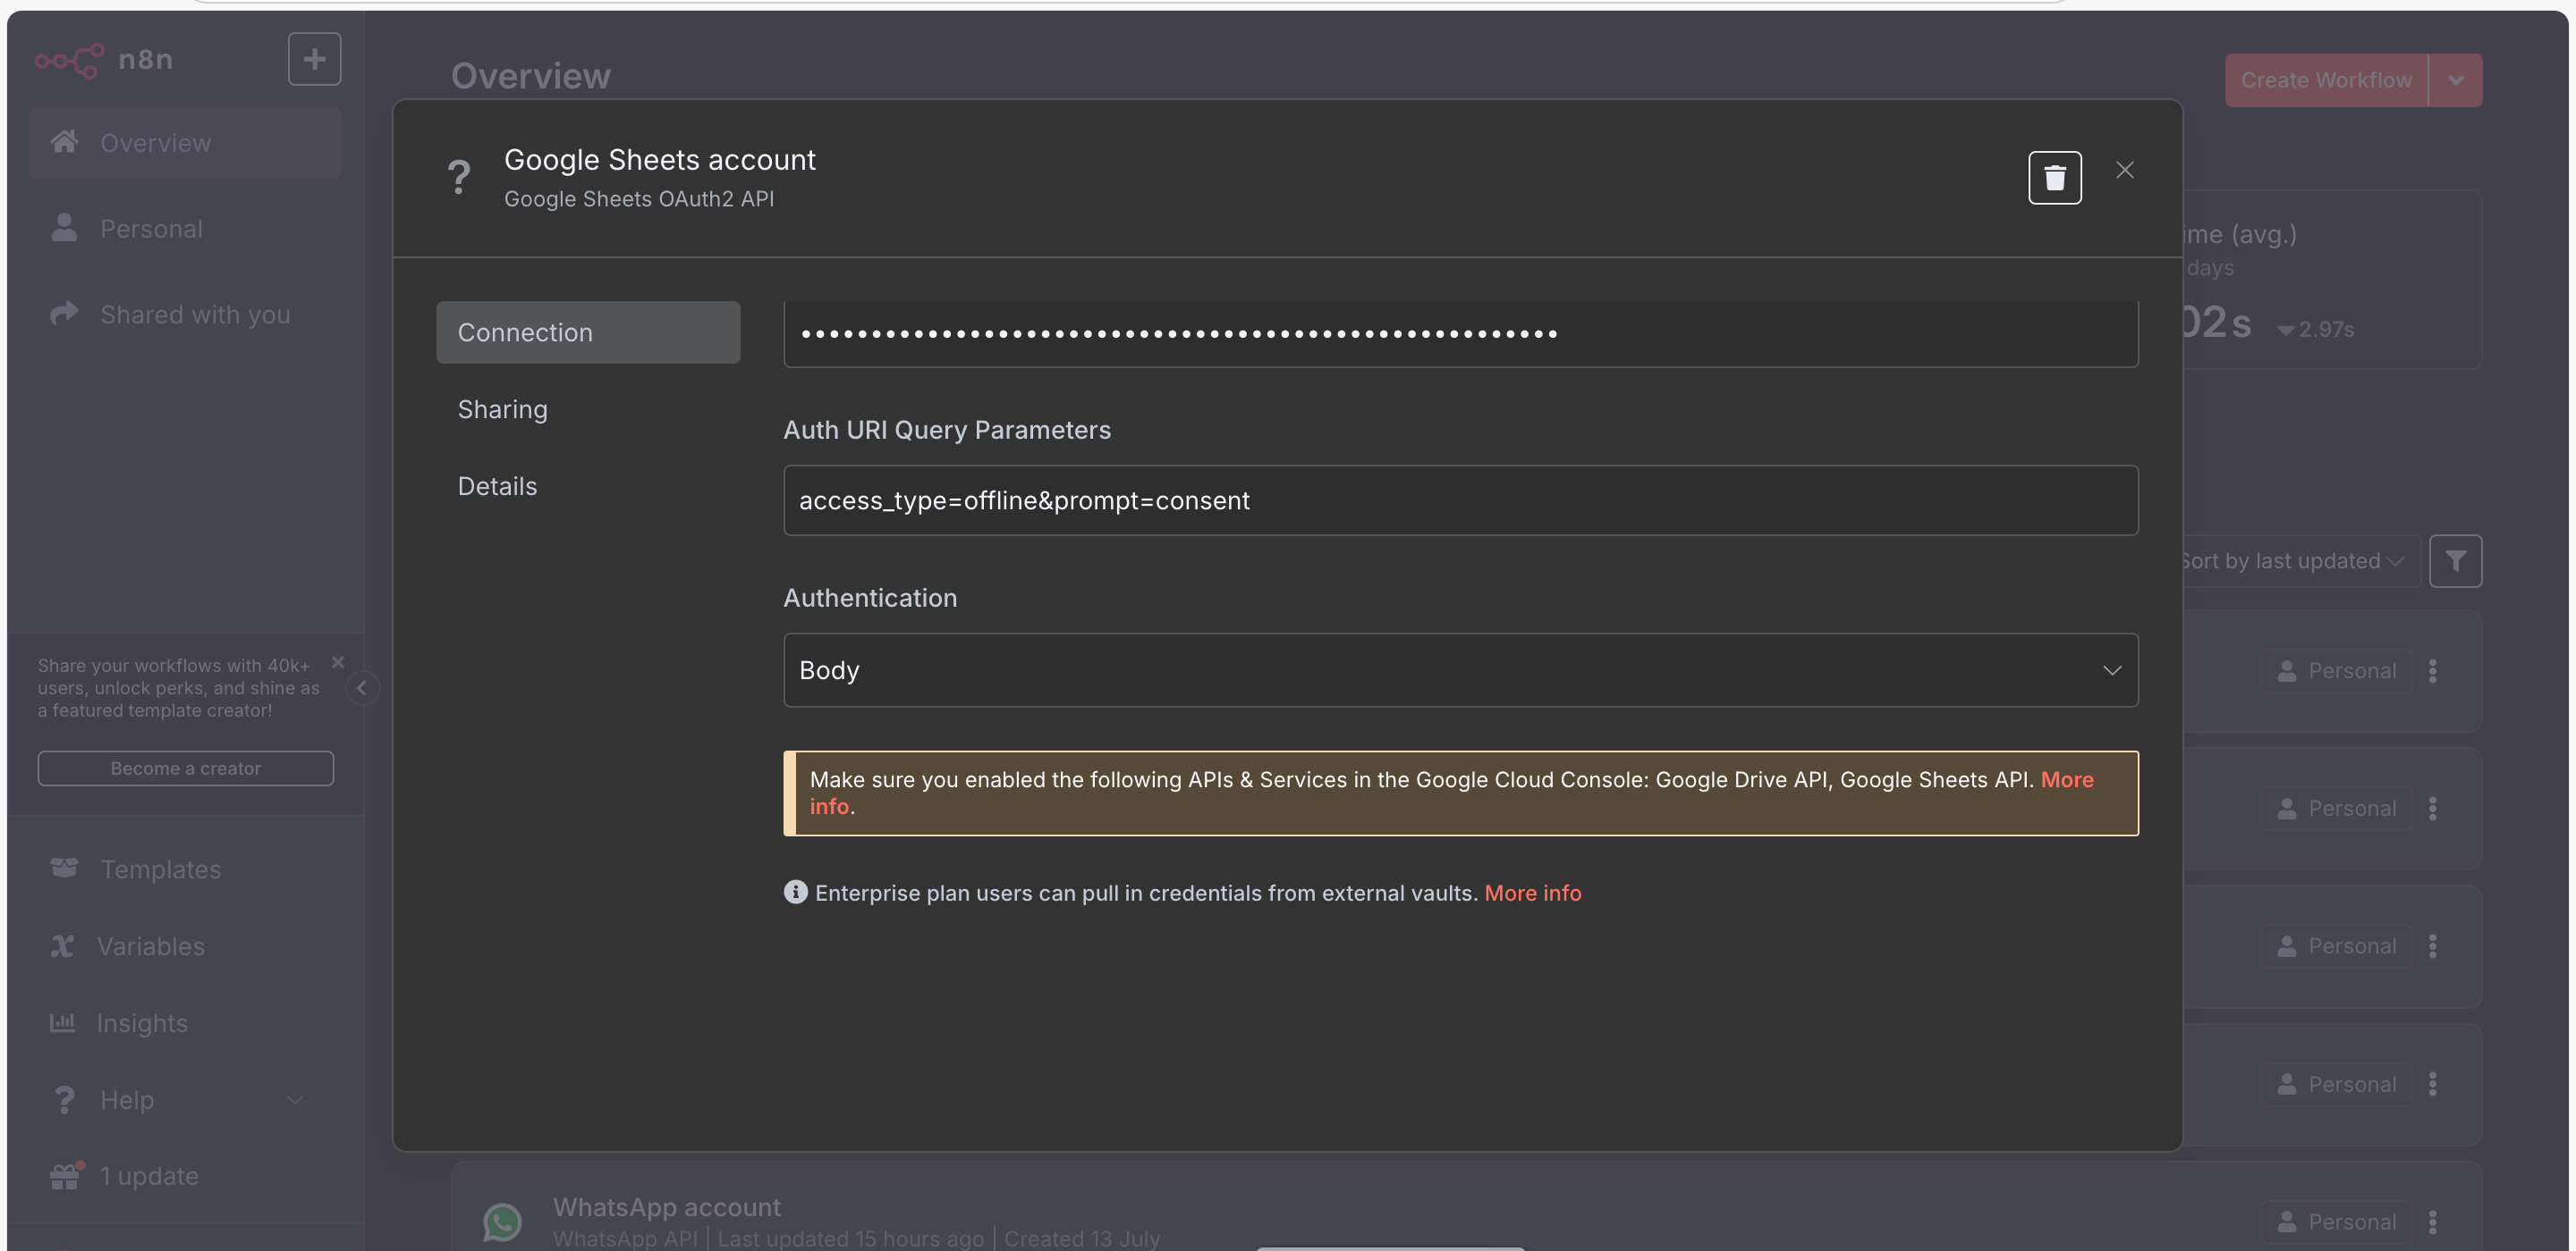The height and width of the screenshot is (1251, 2576).
Task: Open More info link in Google APIs warning
Action: [2066, 779]
